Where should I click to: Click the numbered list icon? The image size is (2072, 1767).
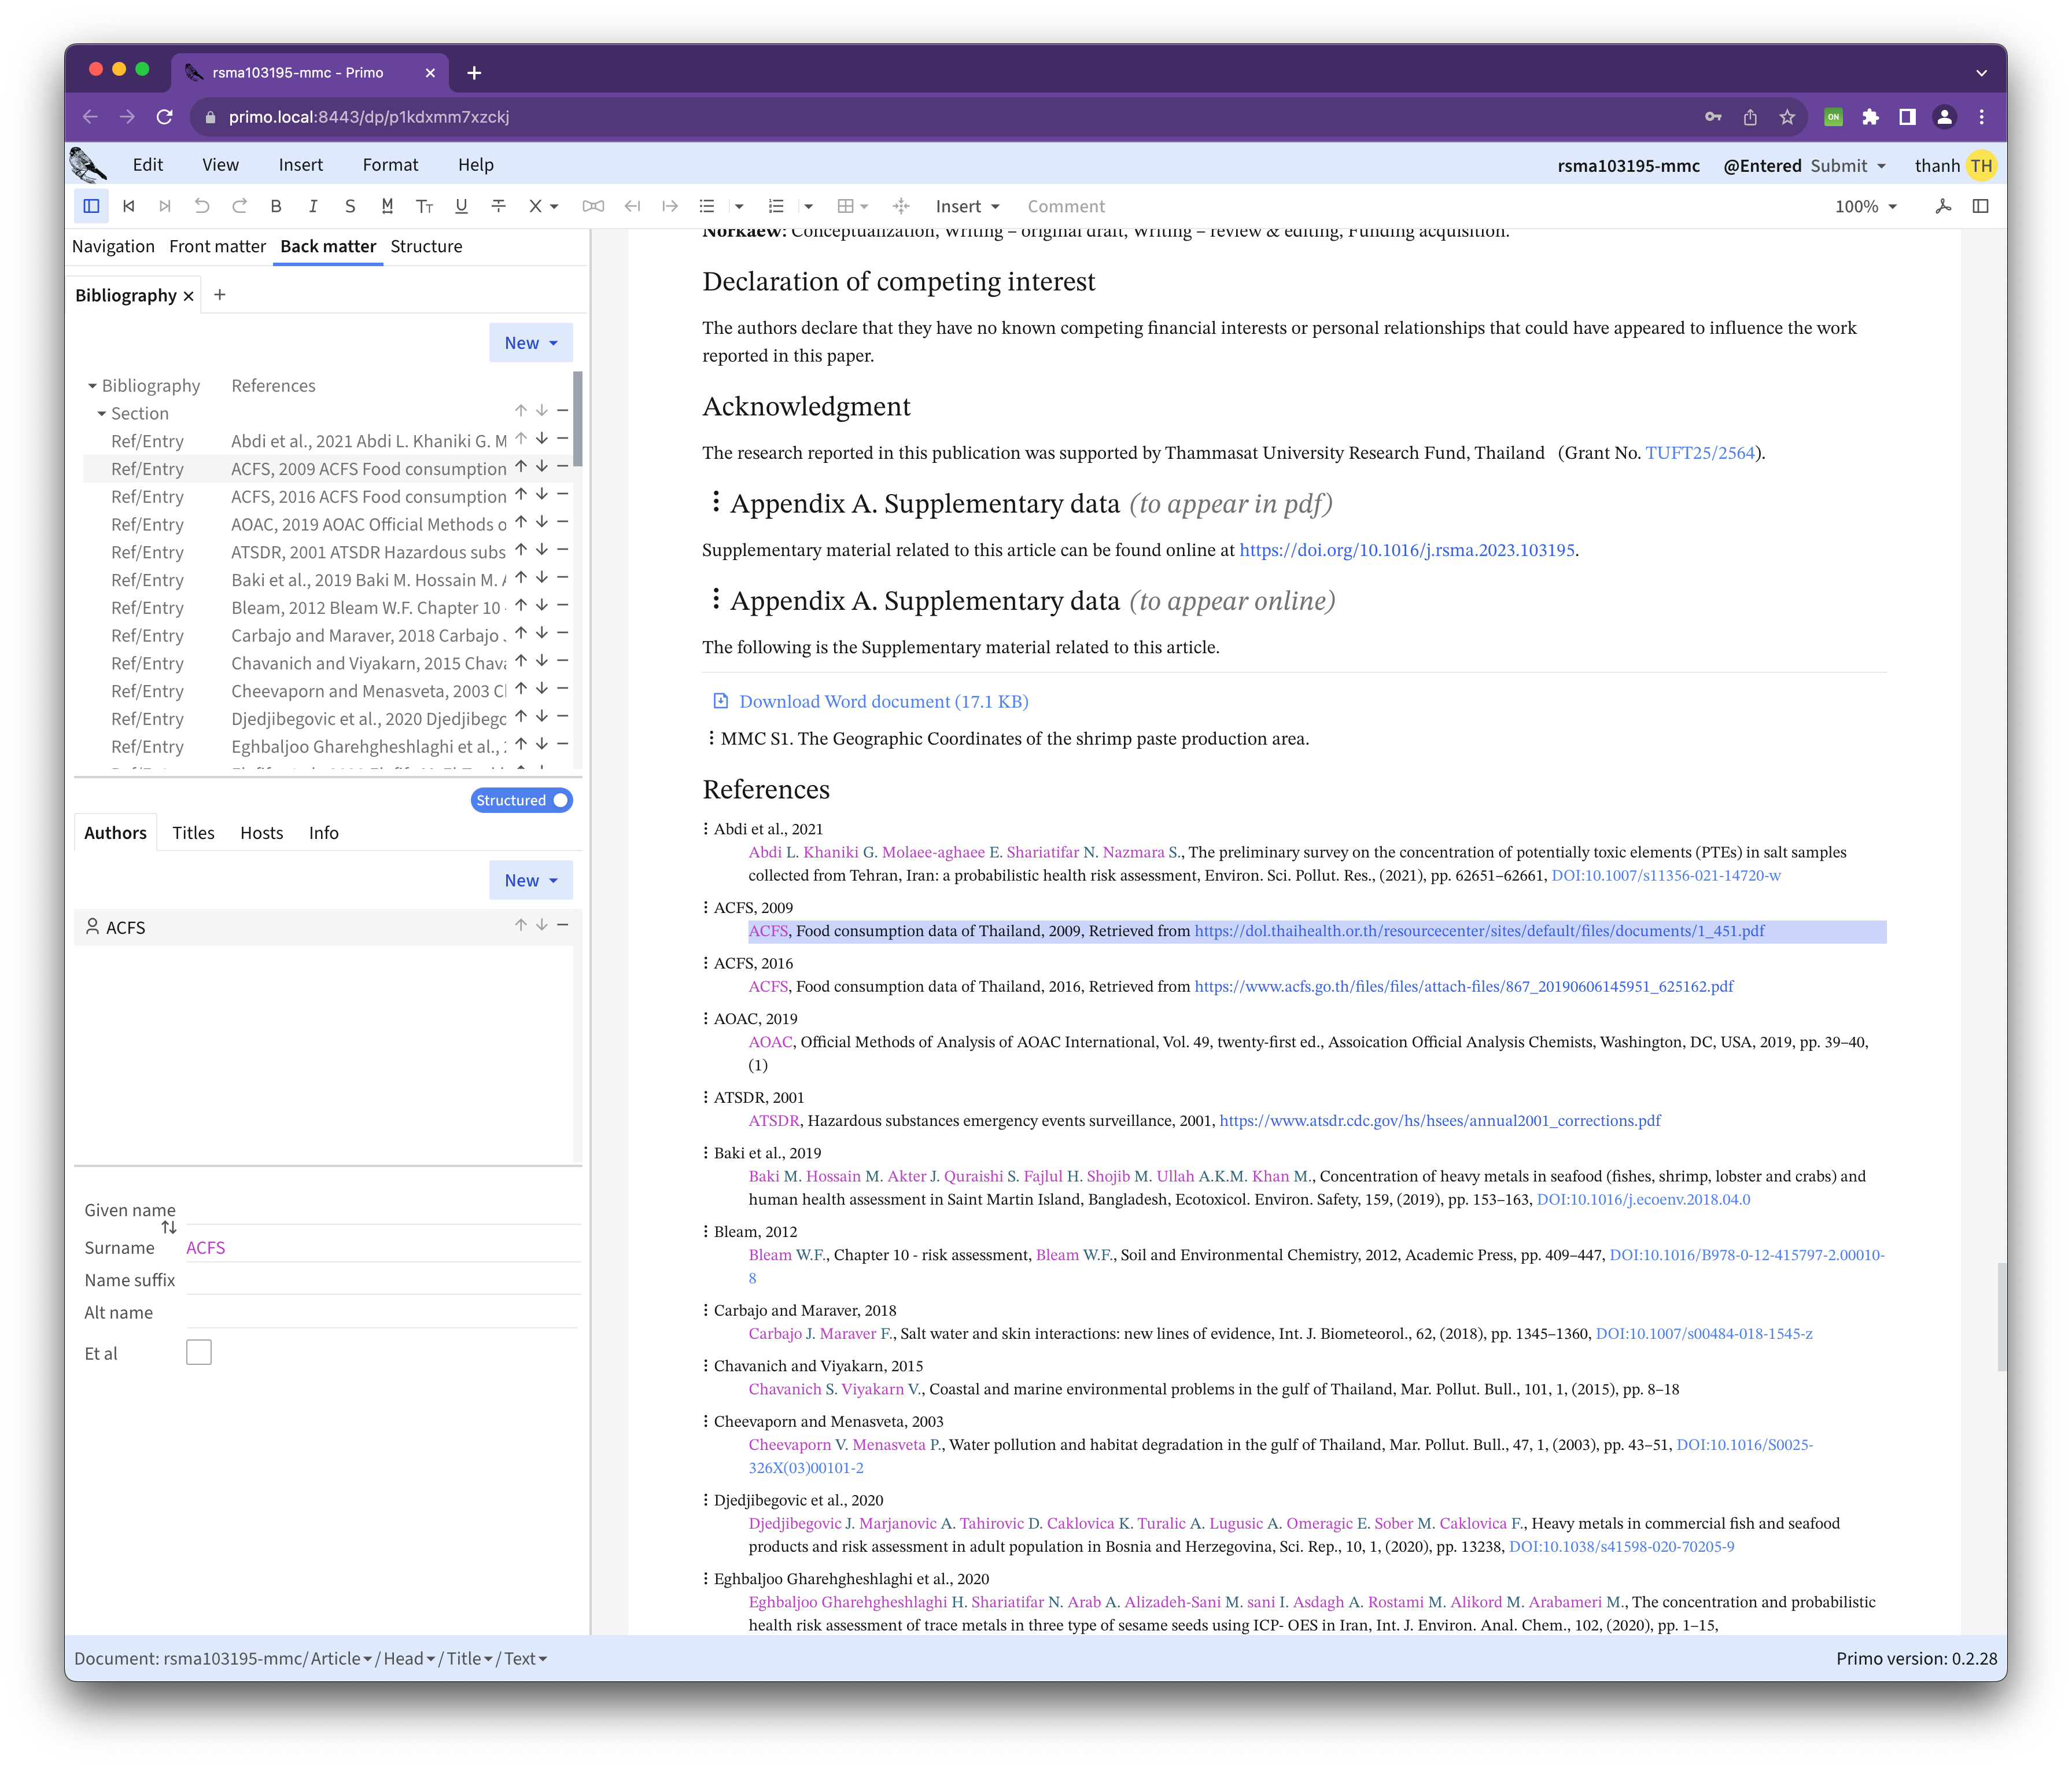coord(776,206)
